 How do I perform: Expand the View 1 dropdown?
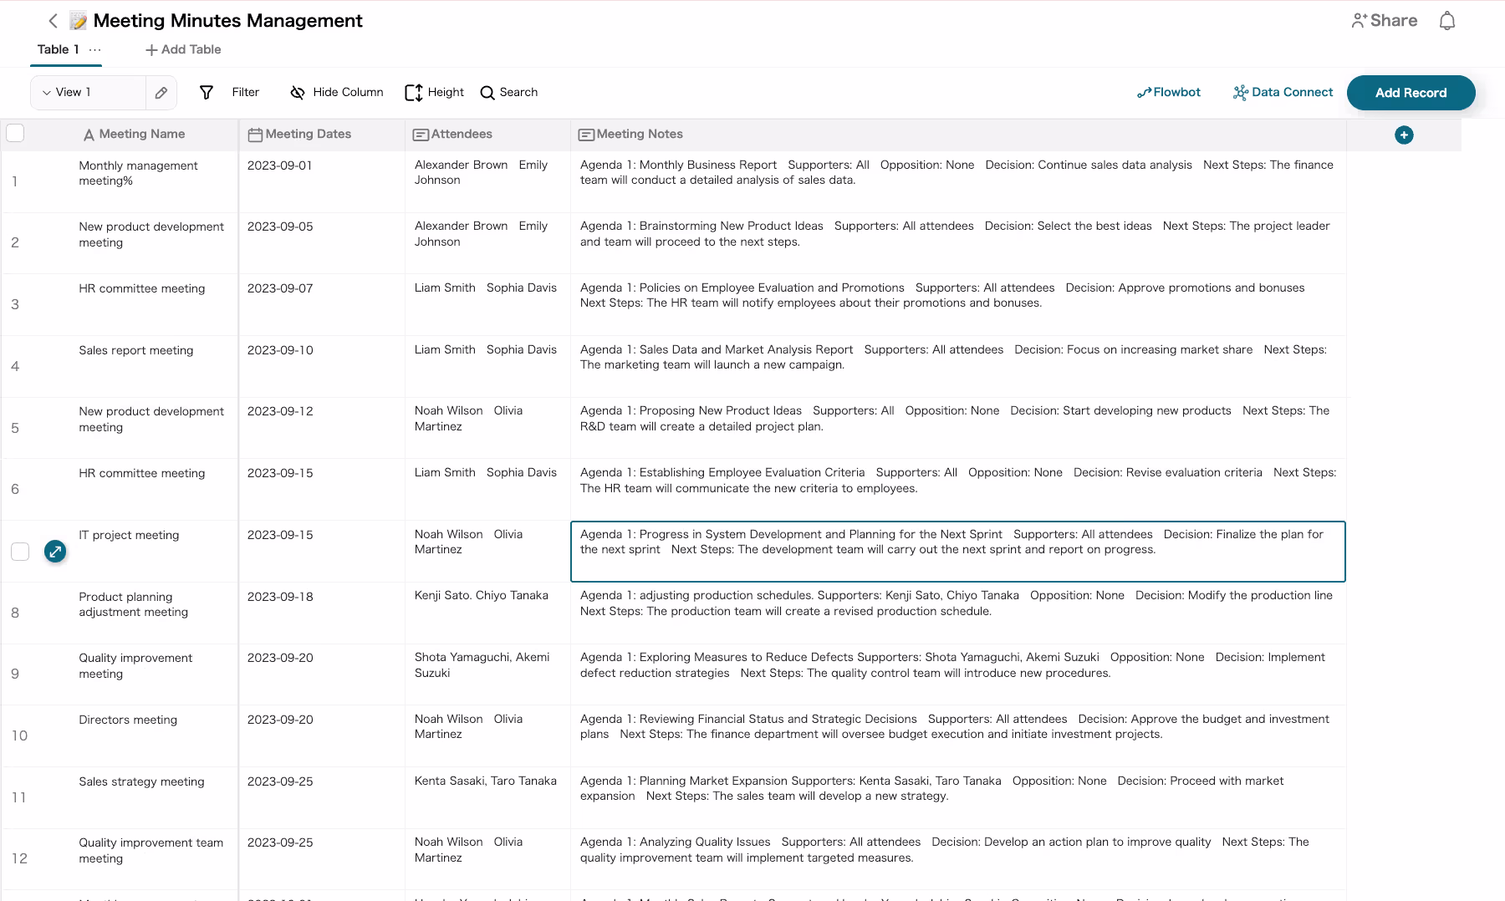[x=47, y=93]
